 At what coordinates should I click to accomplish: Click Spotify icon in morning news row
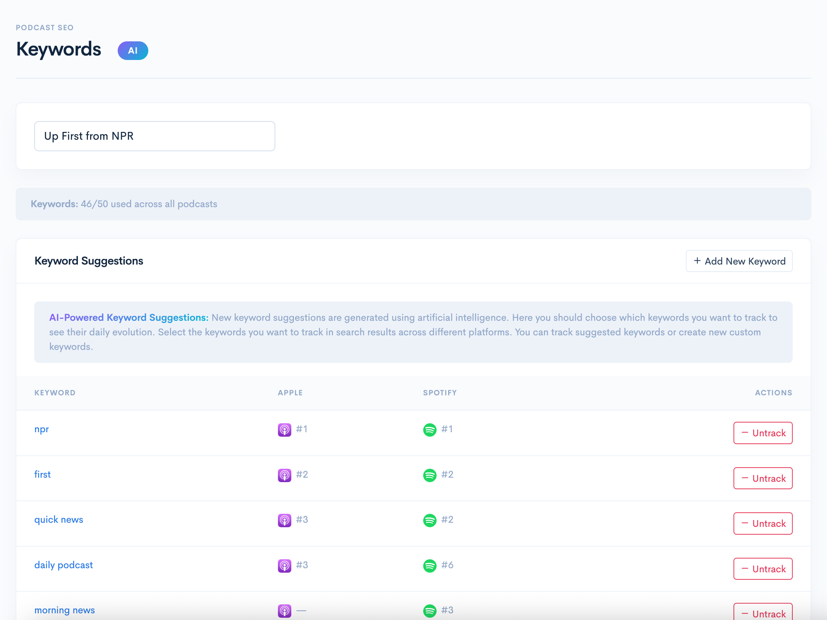point(430,611)
